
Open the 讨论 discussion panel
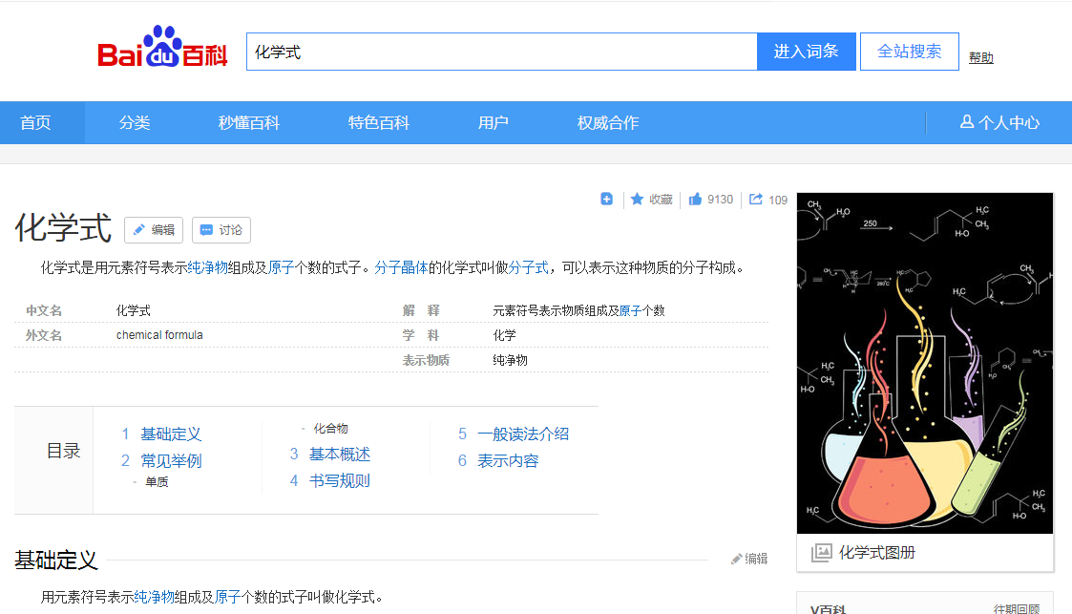[221, 230]
